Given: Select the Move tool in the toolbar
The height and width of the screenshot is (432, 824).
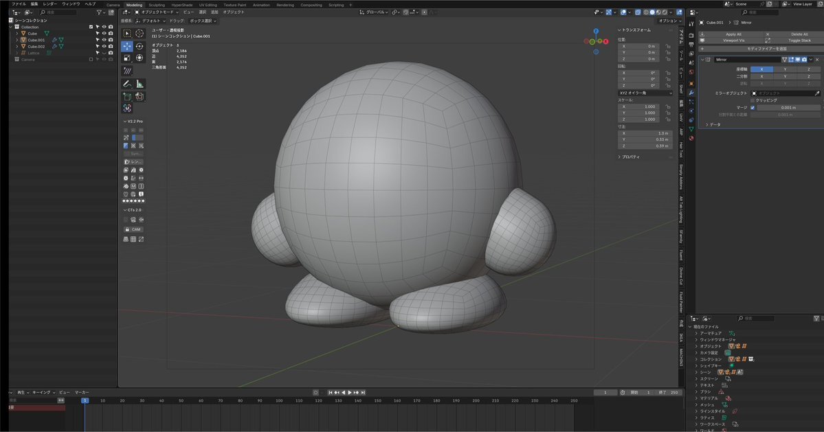Looking at the screenshot, I should (127, 46).
